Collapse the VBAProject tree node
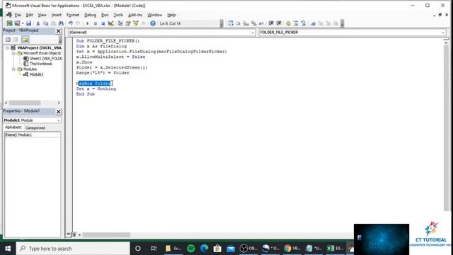The height and width of the screenshot is (255, 453). 7,48
